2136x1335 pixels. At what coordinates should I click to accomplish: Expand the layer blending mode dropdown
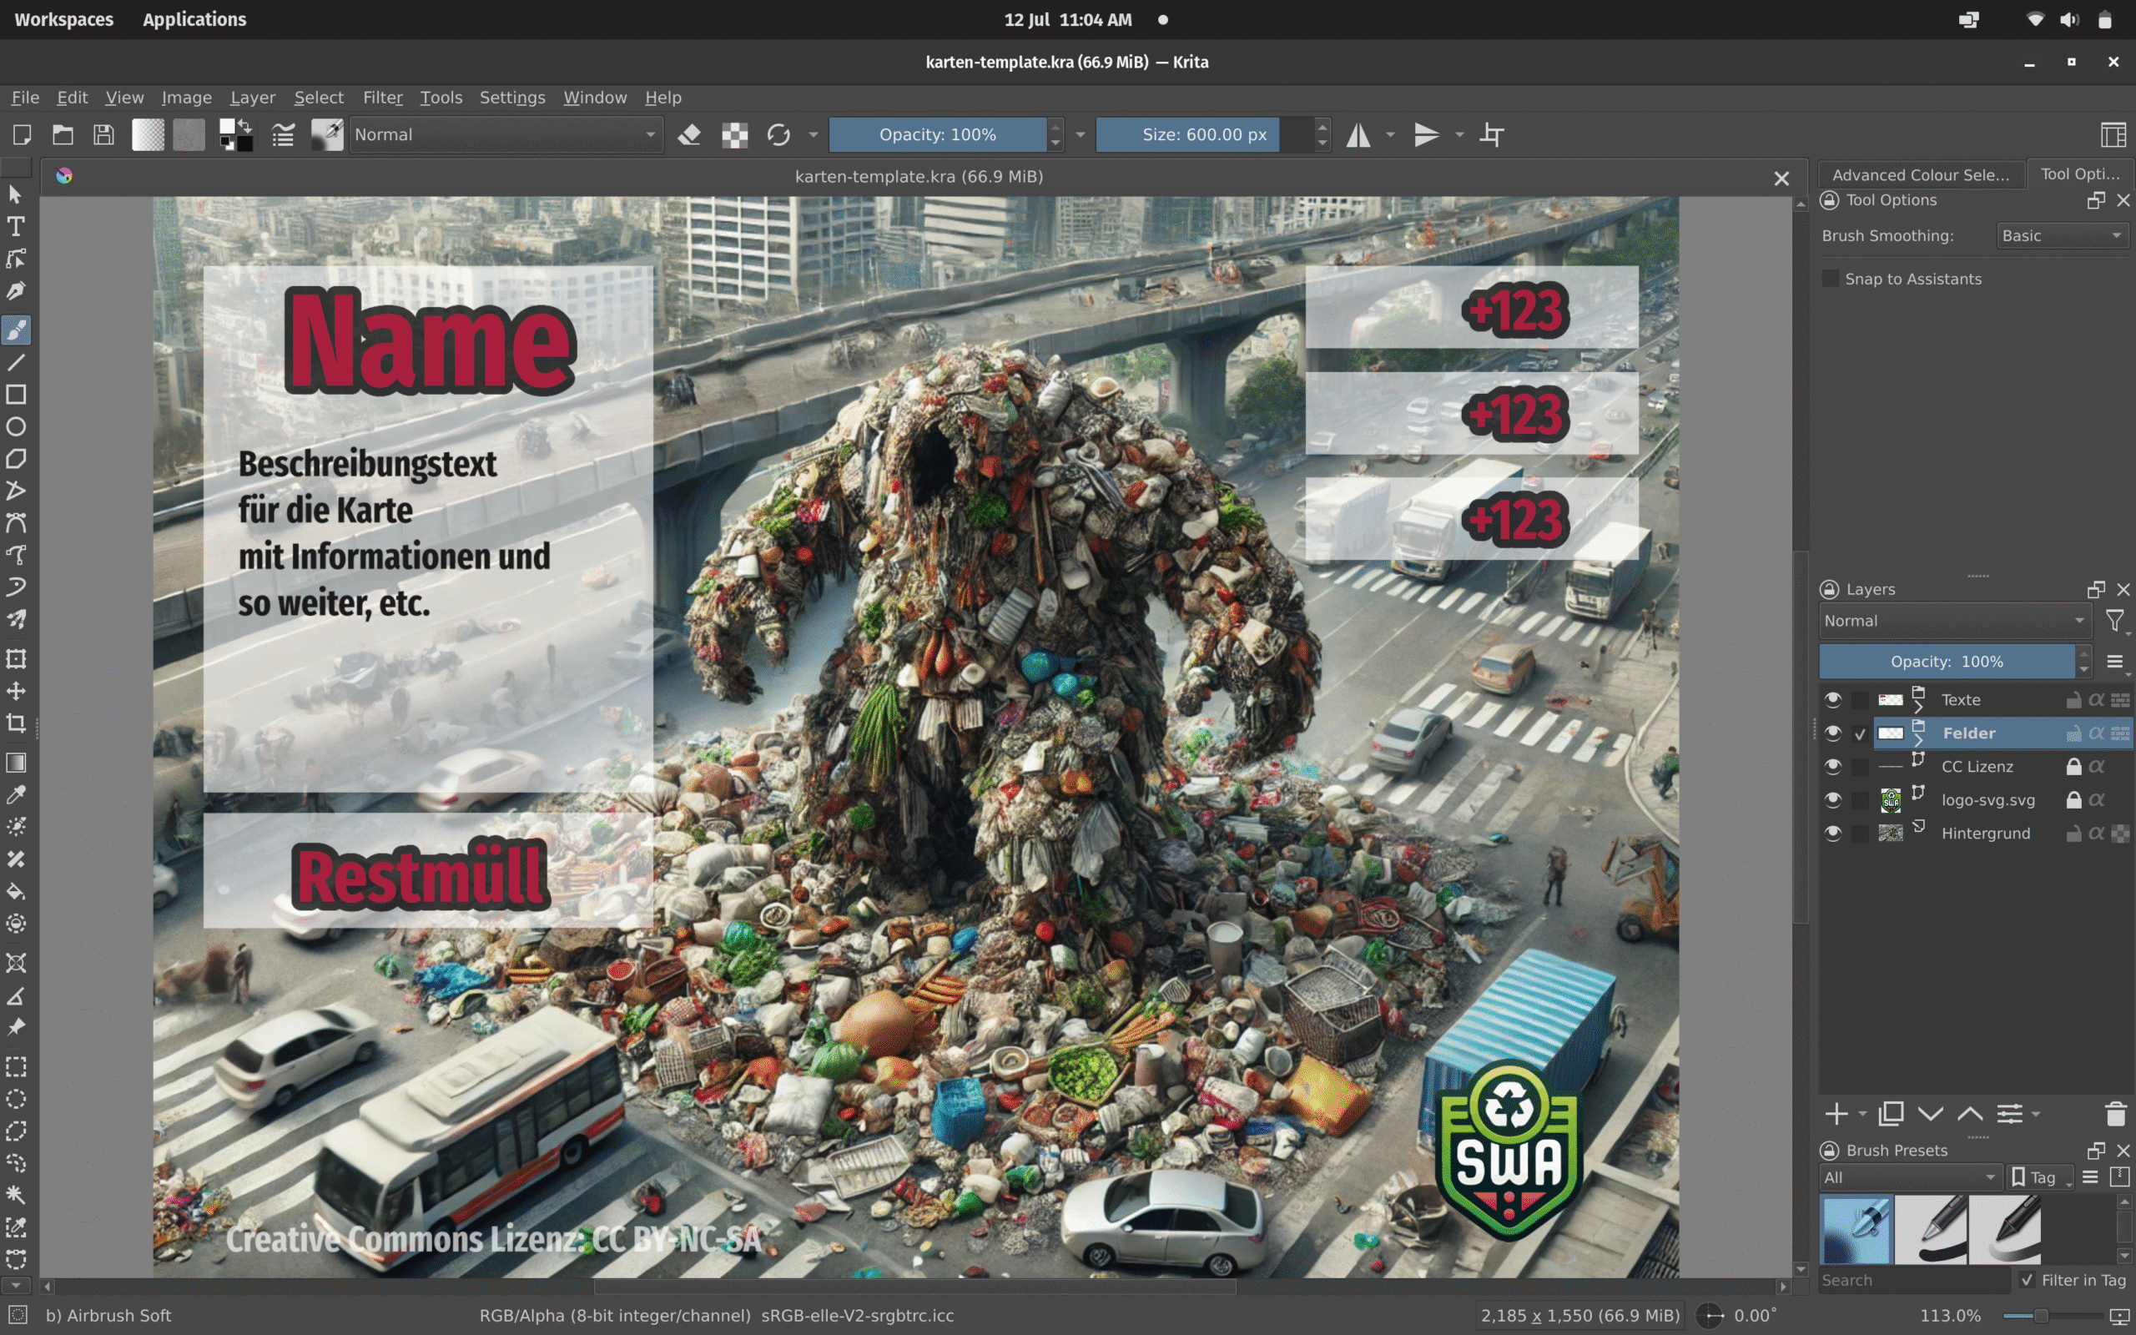1953,621
